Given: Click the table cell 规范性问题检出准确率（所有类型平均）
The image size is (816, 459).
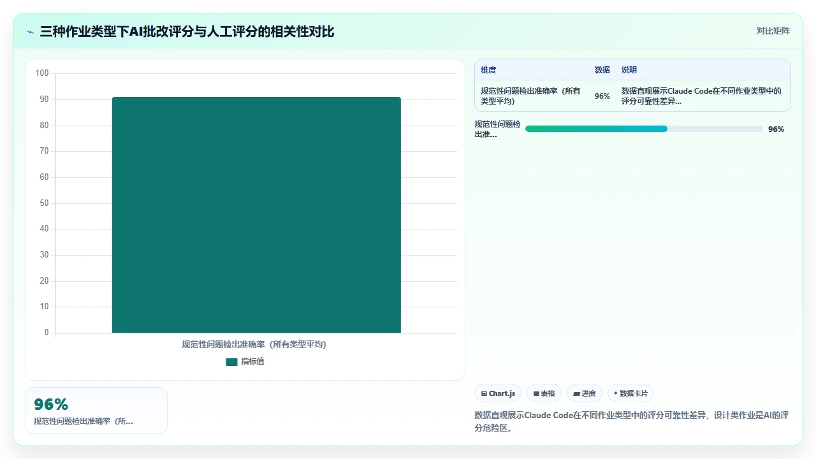Looking at the screenshot, I should [x=531, y=96].
